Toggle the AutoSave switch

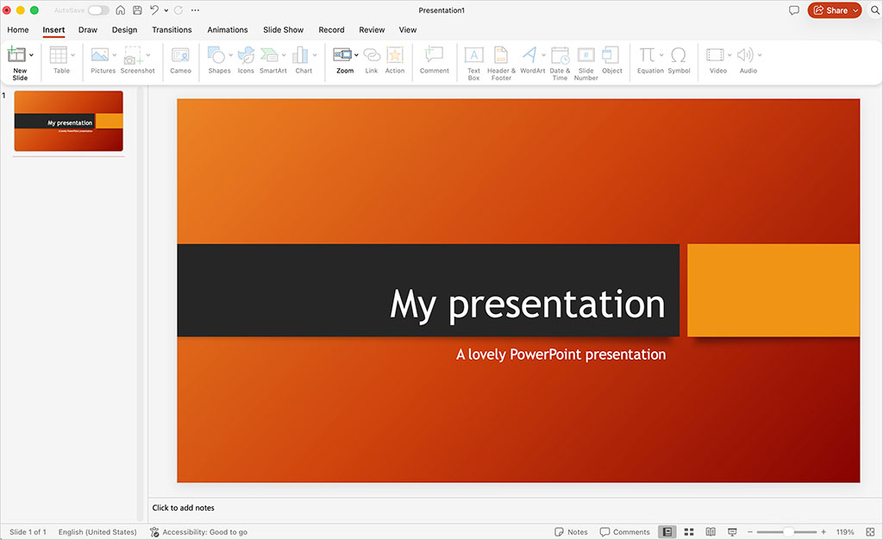point(98,10)
